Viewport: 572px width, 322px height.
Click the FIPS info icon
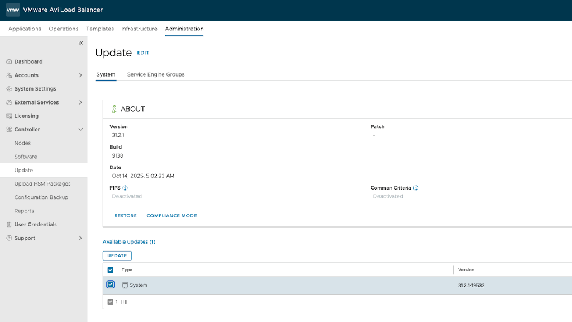(125, 188)
